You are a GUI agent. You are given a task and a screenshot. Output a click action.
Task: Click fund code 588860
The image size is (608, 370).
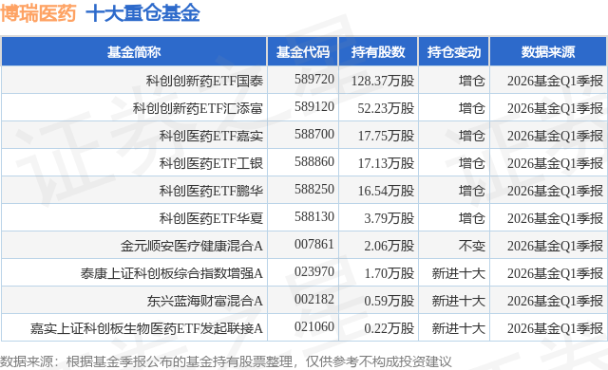(x=314, y=162)
